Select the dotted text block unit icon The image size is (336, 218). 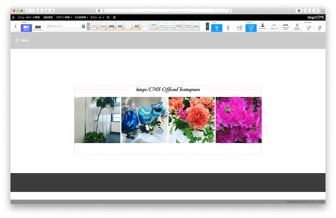[x=103, y=26]
